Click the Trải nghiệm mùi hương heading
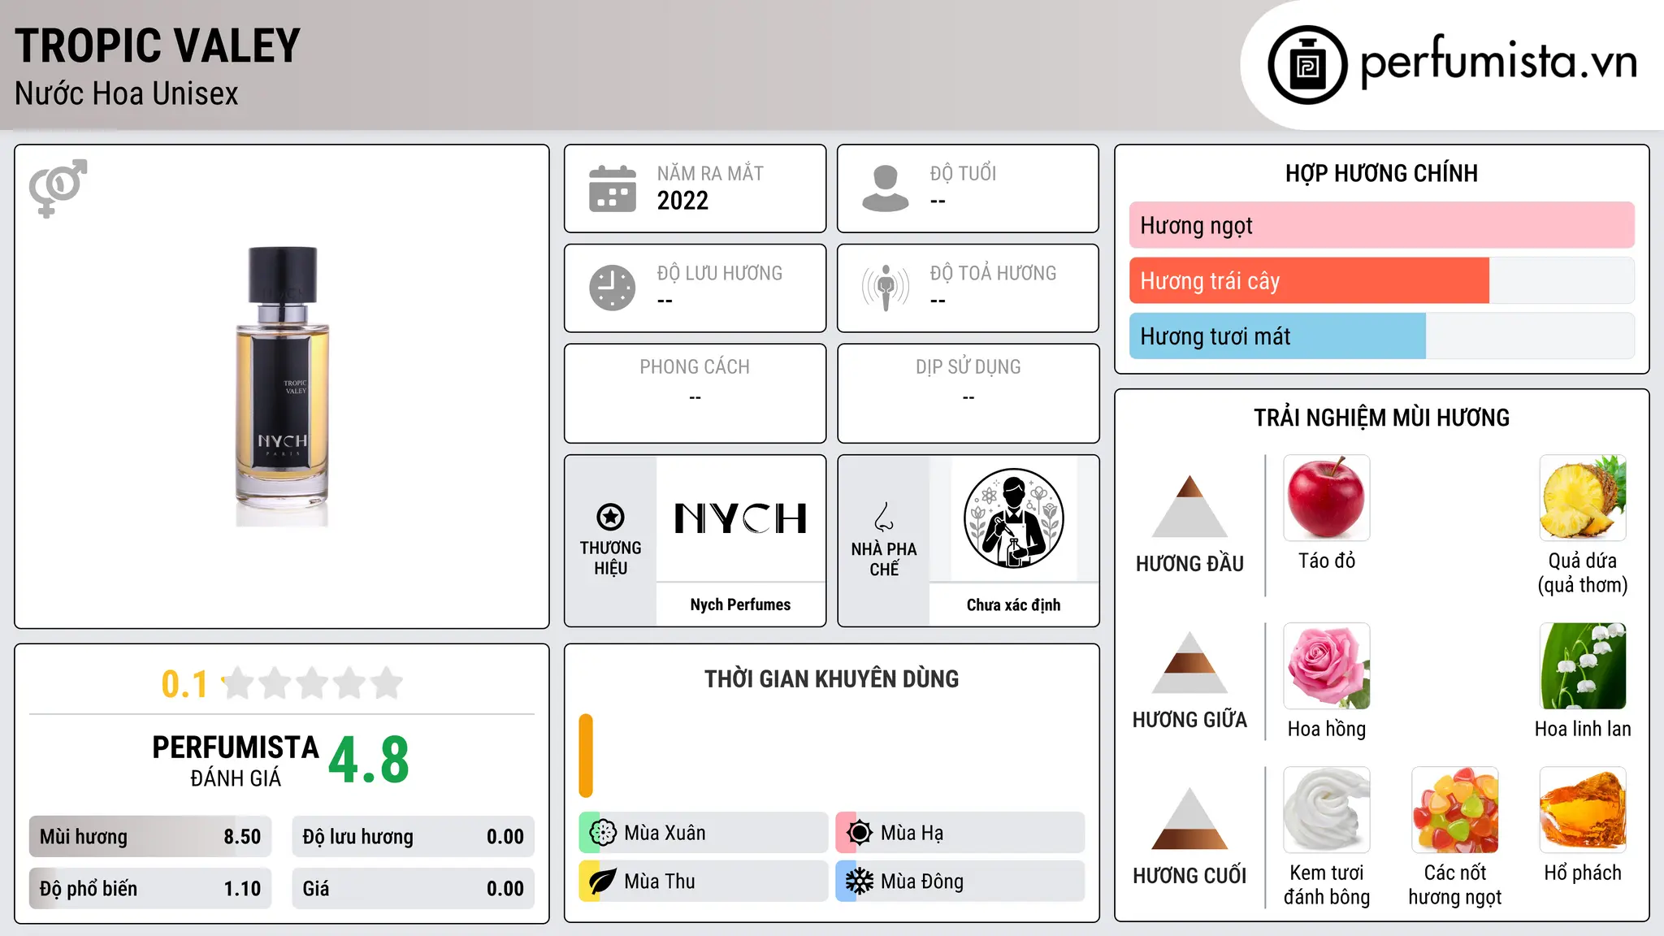 click(x=1381, y=418)
